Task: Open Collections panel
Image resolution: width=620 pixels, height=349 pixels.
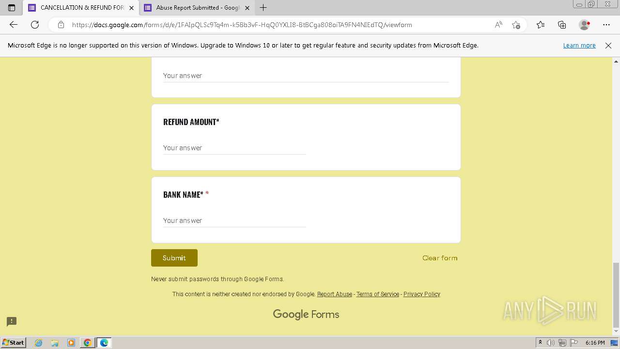Action: (562, 25)
